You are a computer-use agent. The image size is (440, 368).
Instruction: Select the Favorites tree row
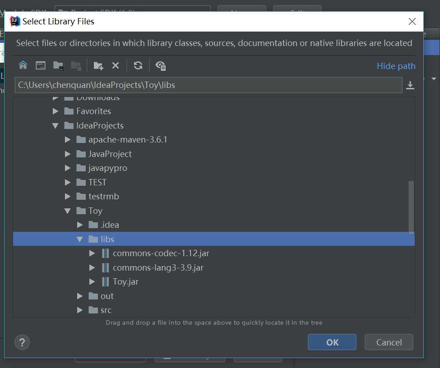[213, 111]
